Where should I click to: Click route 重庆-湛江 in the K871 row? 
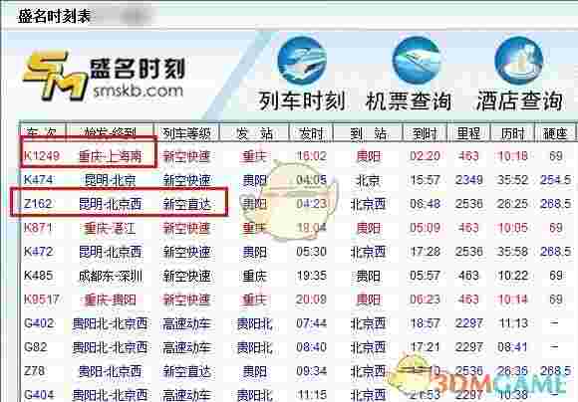[x=110, y=228]
